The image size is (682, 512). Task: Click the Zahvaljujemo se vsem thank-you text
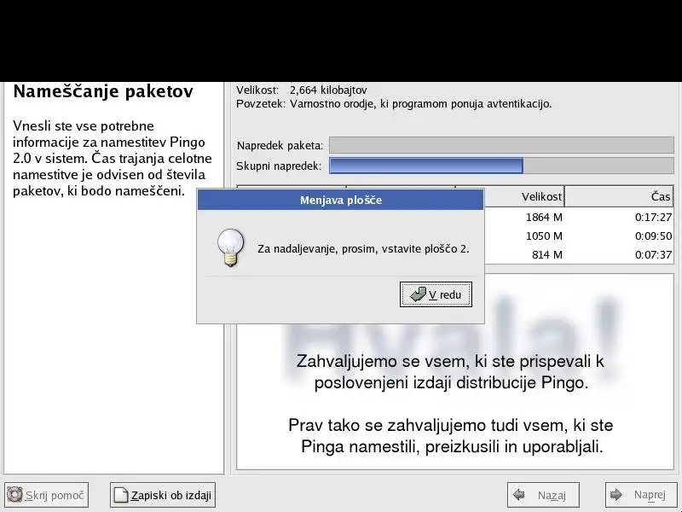click(x=451, y=372)
